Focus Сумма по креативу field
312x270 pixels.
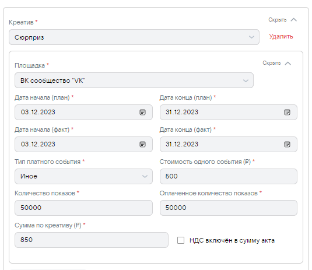92,240
